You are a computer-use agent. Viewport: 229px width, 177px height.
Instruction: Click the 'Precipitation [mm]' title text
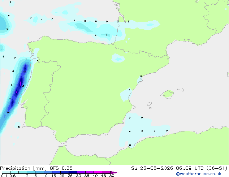pyautogui.click(x=23, y=168)
